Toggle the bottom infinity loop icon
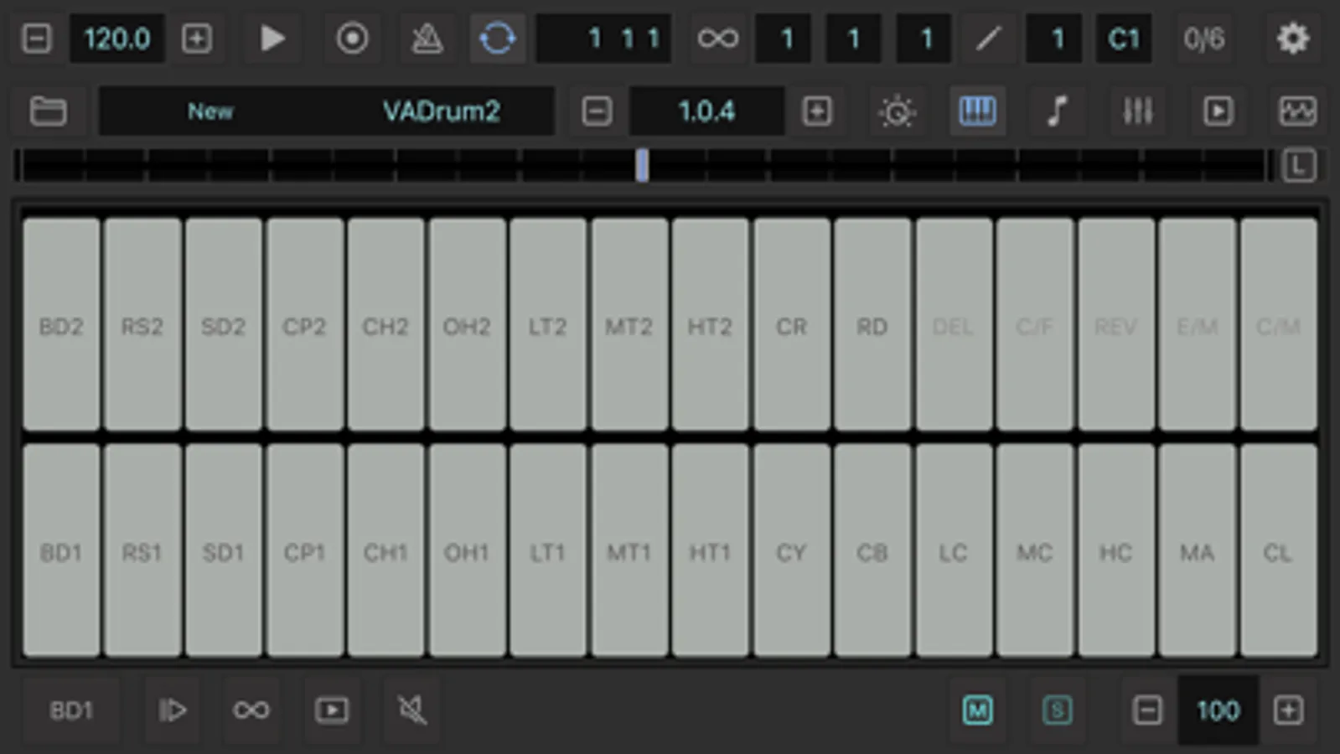 point(251,710)
